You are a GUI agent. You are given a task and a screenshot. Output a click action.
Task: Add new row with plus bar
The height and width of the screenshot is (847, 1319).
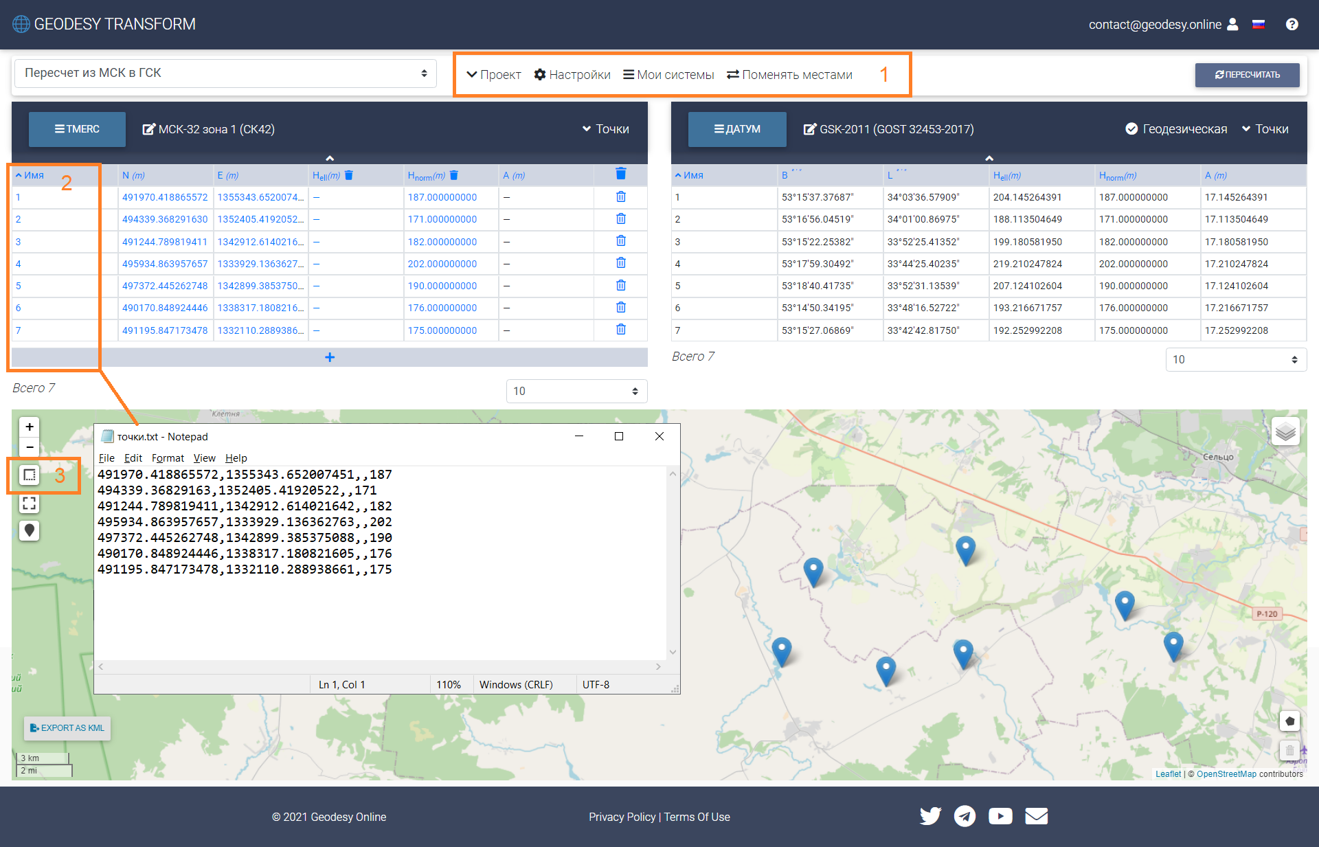click(x=330, y=357)
